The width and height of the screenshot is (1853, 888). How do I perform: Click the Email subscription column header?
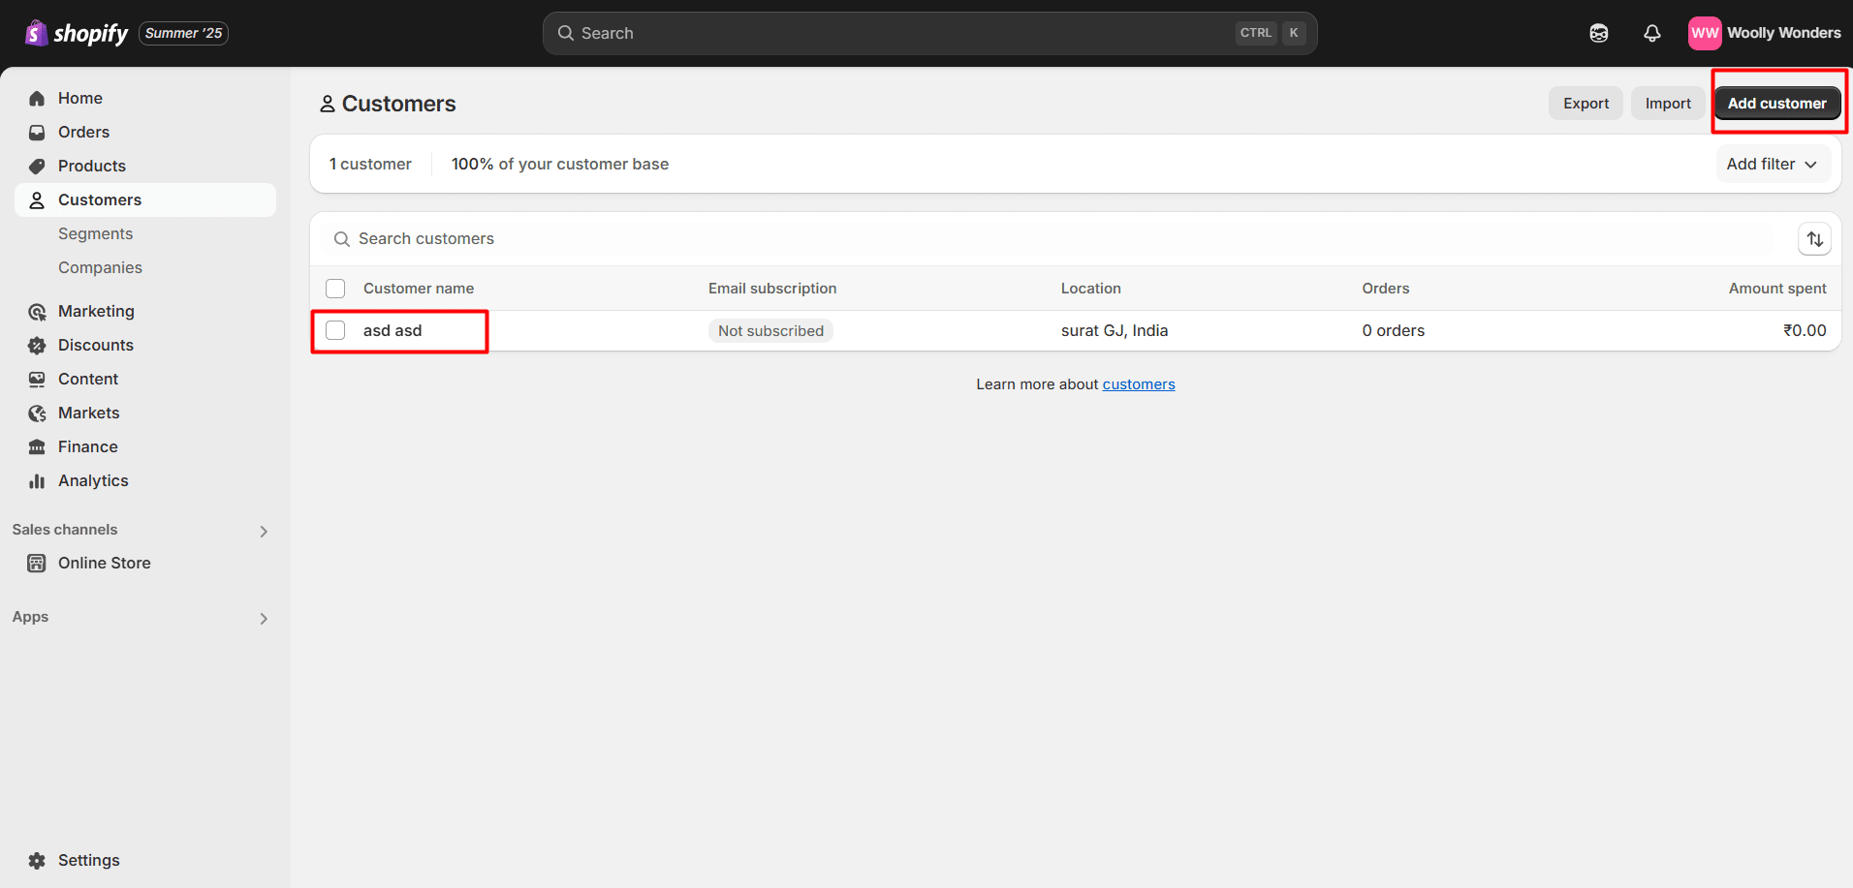coord(772,289)
